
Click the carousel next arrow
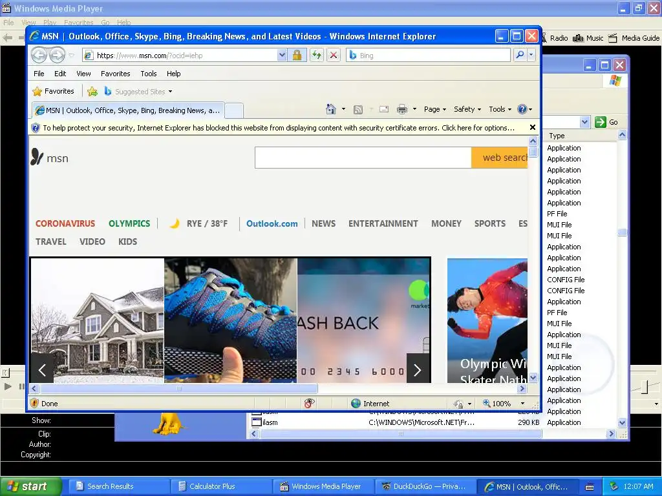pos(418,370)
